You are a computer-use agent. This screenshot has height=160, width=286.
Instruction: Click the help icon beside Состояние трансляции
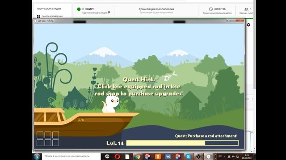pos(109,12)
